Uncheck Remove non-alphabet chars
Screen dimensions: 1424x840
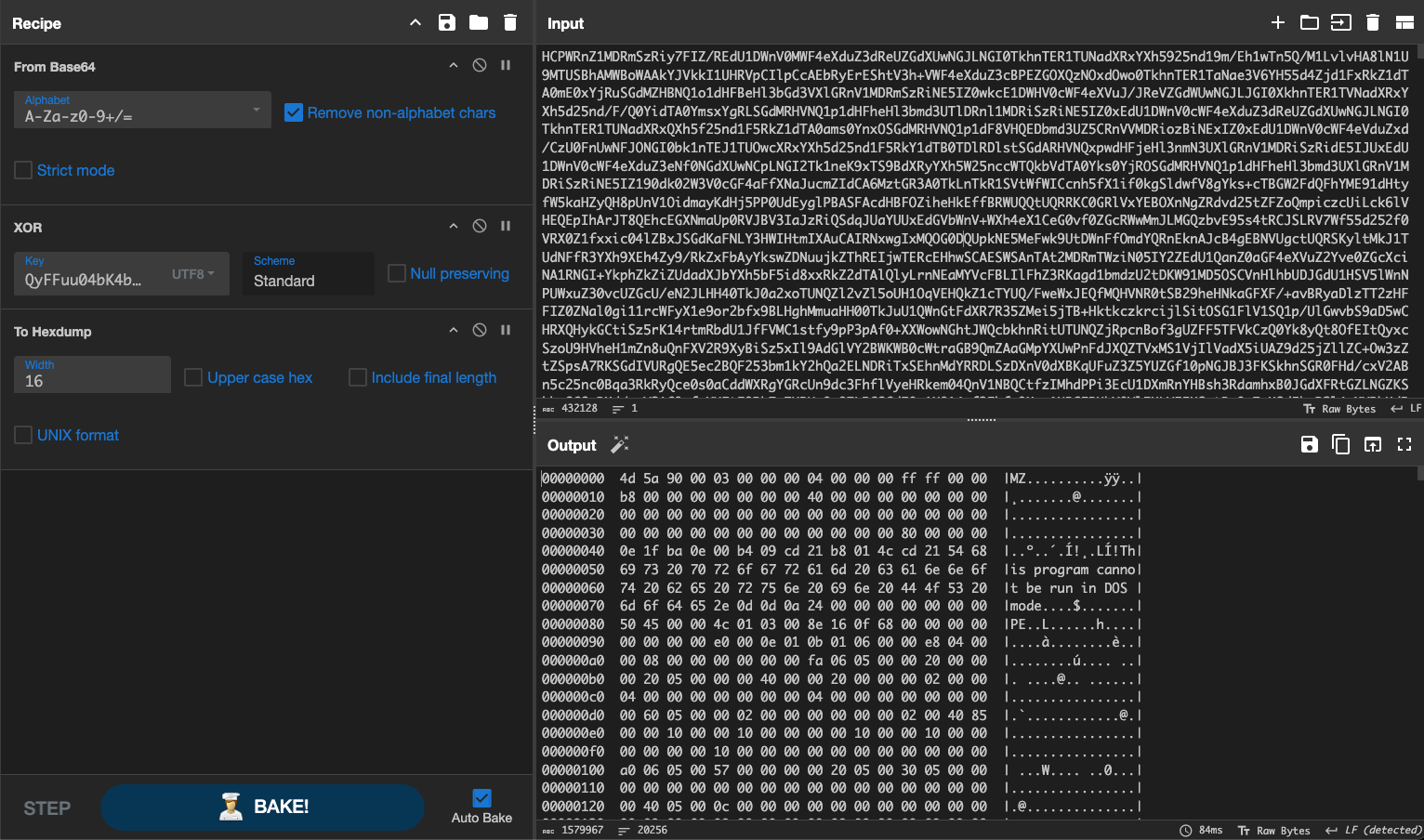[x=294, y=112]
